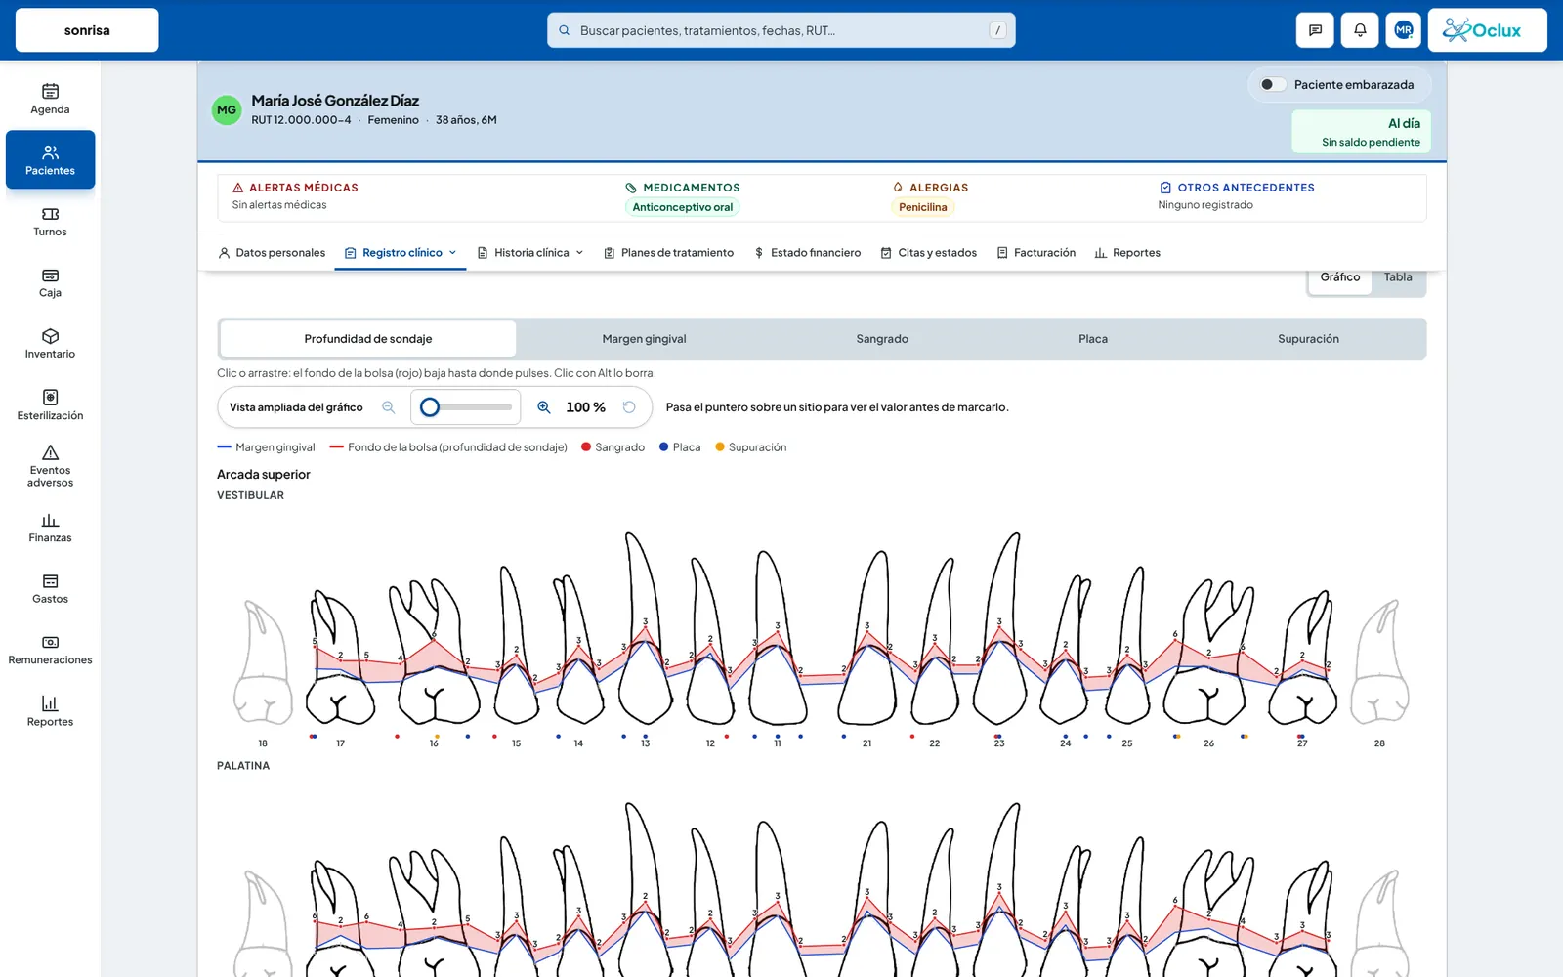Select Profundidad de sondaje mode
1563x977 pixels.
(x=368, y=339)
